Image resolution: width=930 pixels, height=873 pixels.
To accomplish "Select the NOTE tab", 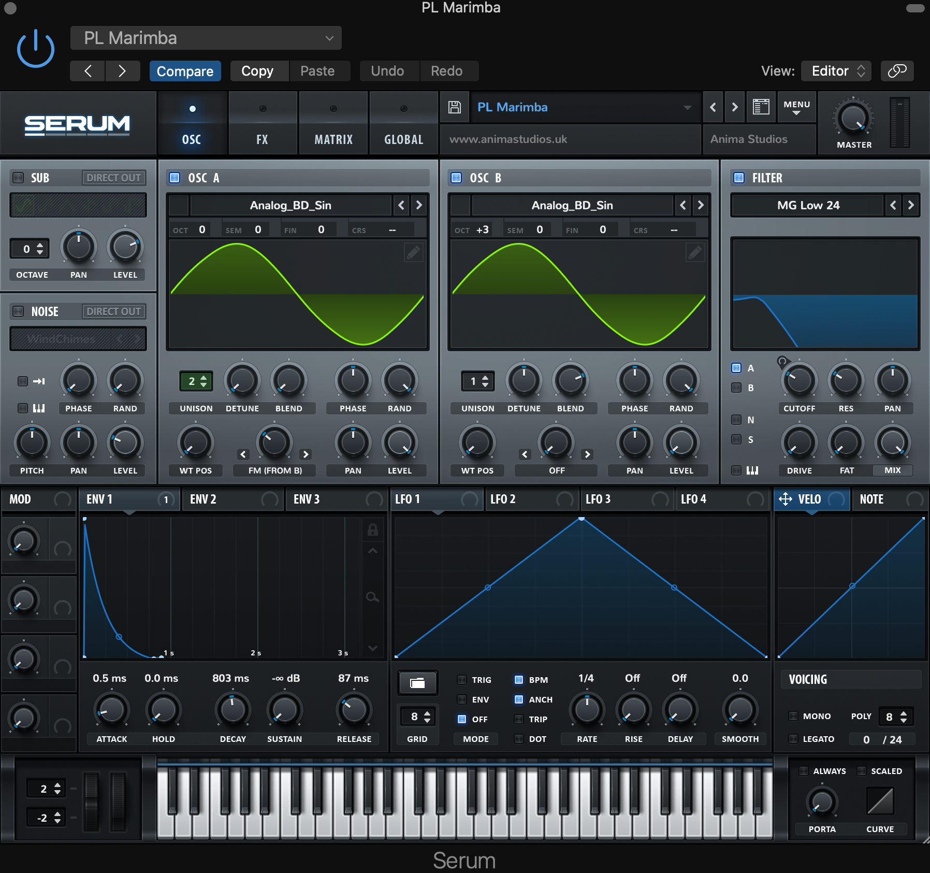I will [x=890, y=499].
